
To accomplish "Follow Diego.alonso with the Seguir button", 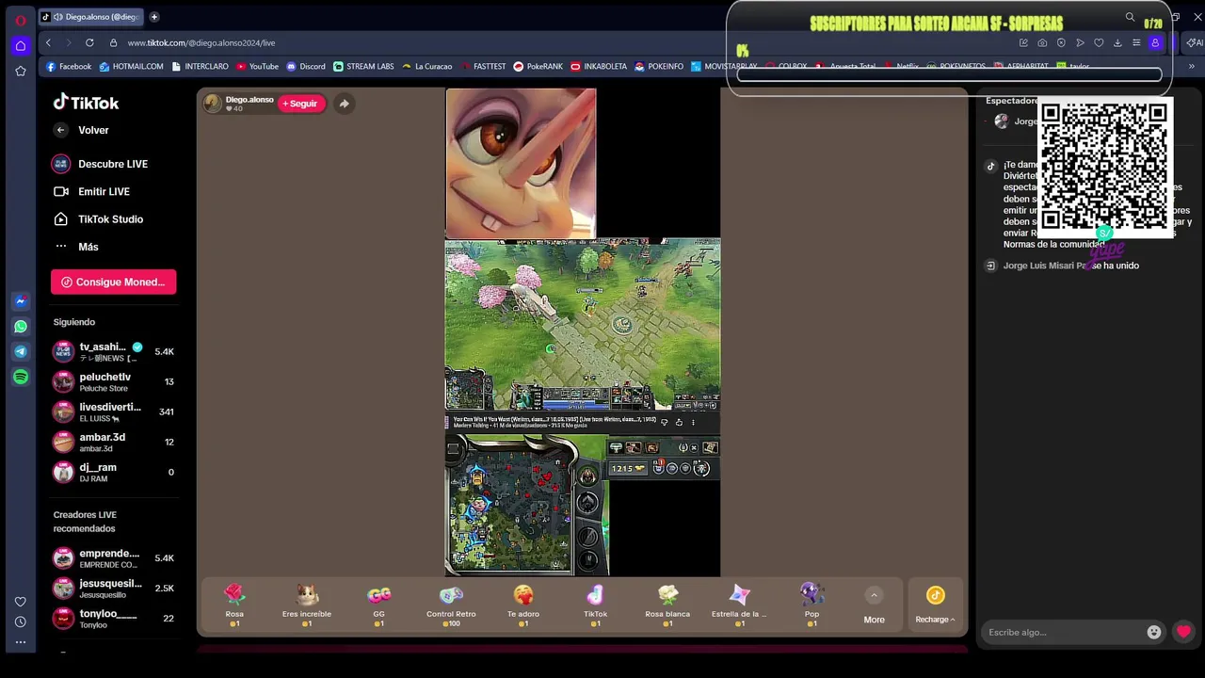I will 301,104.
